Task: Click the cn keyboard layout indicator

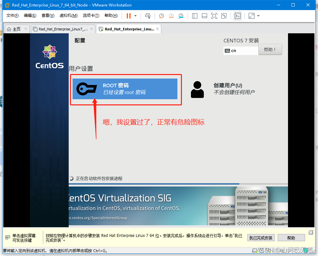Action: pyautogui.click(x=241, y=51)
